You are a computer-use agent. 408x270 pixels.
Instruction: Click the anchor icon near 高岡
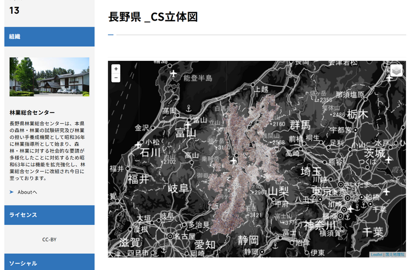tap(189, 109)
